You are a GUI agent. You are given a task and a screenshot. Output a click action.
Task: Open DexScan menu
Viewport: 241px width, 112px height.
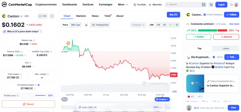tap(88, 5)
